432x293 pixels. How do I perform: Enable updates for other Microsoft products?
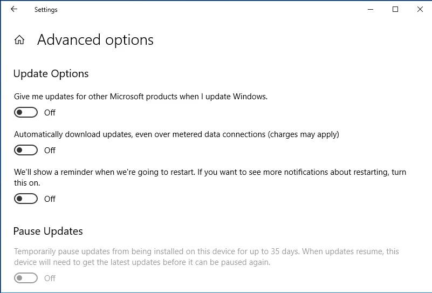pos(26,112)
